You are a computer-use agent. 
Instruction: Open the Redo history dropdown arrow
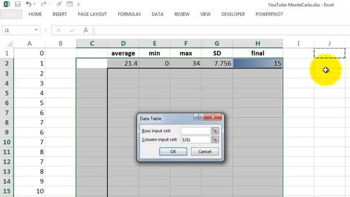(49, 4)
